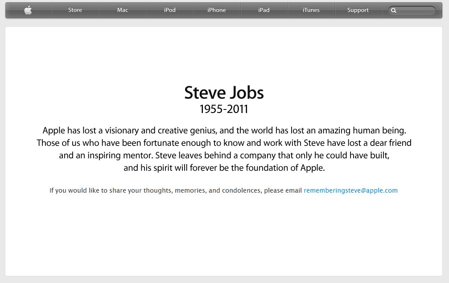Open the iPod section
Image resolution: width=449 pixels, height=283 pixels.
coord(170,10)
